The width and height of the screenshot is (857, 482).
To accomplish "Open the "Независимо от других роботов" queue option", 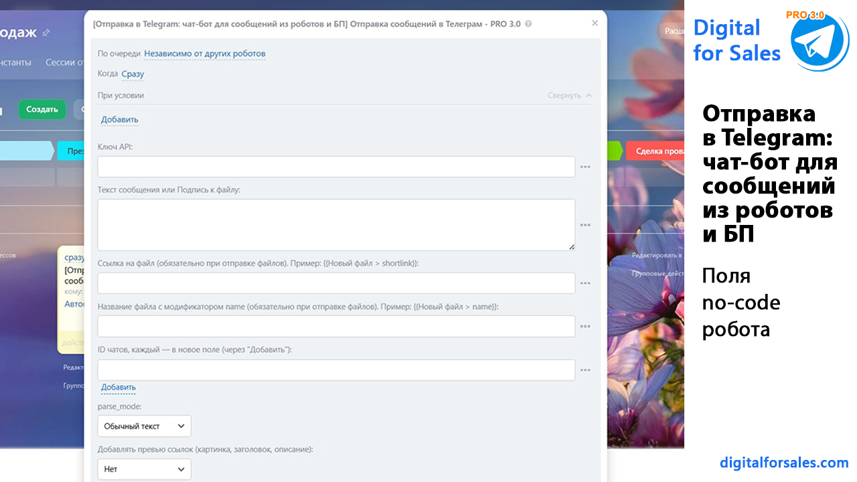I will (x=205, y=54).
